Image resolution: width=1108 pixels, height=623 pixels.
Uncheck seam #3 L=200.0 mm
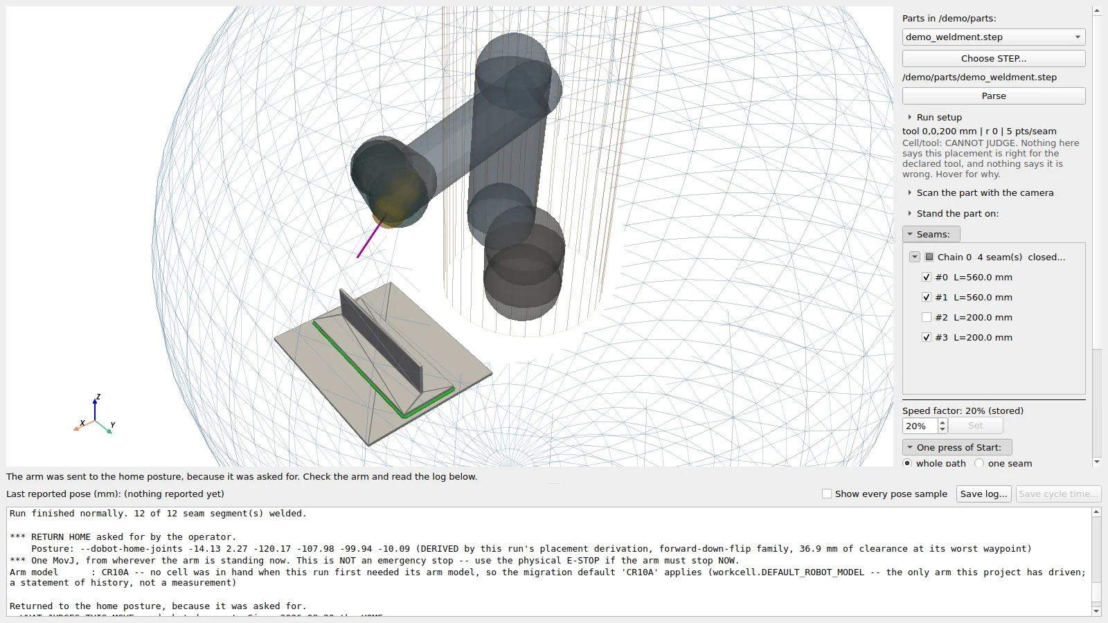pyautogui.click(x=927, y=337)
